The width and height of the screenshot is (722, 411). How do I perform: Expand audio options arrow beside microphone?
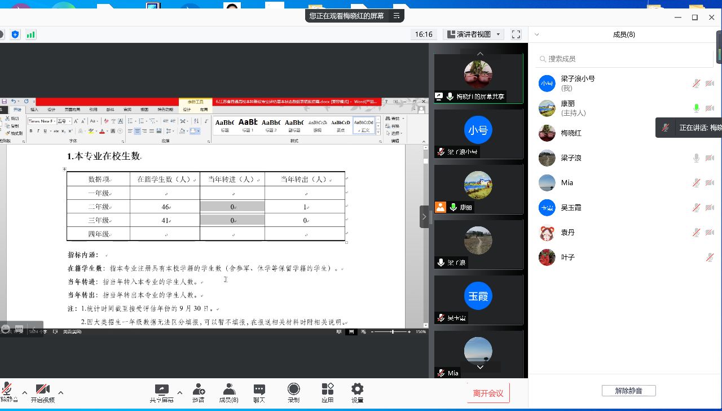[x=24, y=392]
